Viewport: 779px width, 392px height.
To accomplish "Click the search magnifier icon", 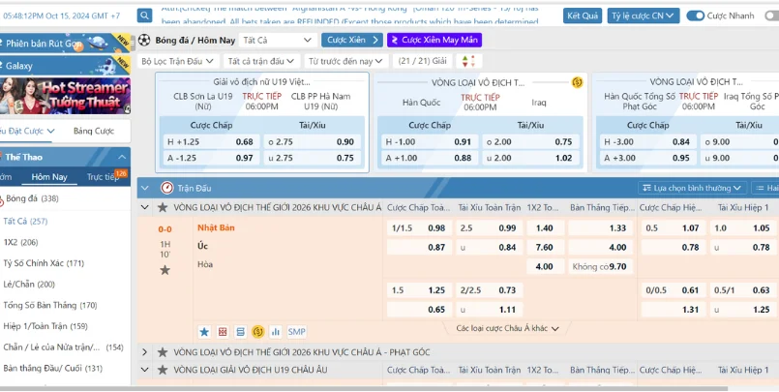I will [144, 15].
